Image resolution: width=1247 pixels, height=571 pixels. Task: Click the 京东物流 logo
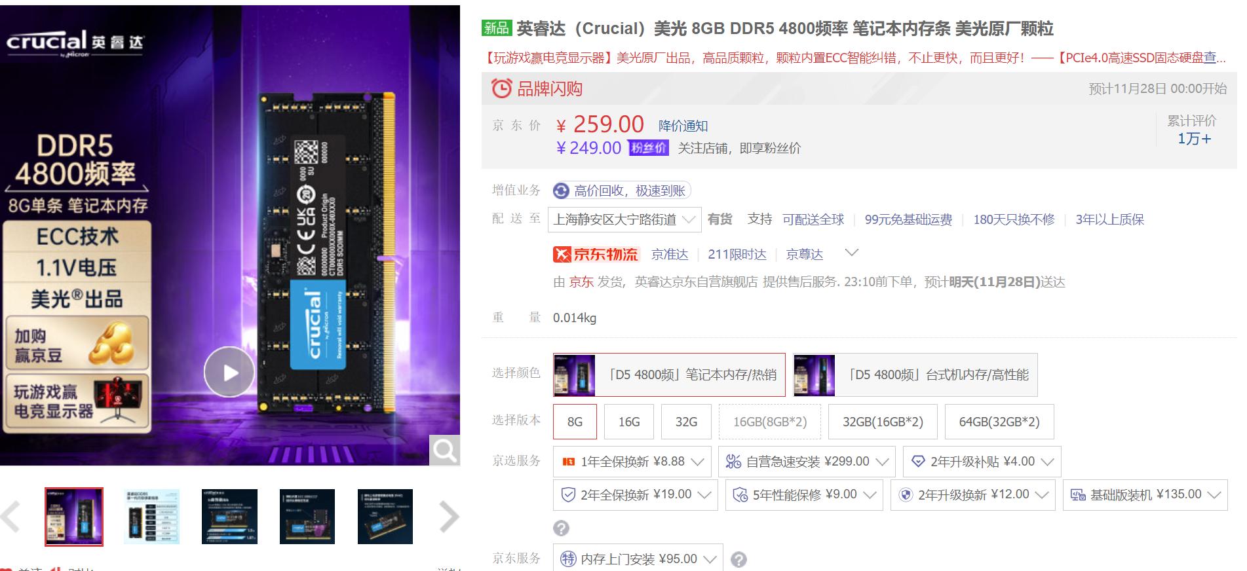click(x=596, y=254)
